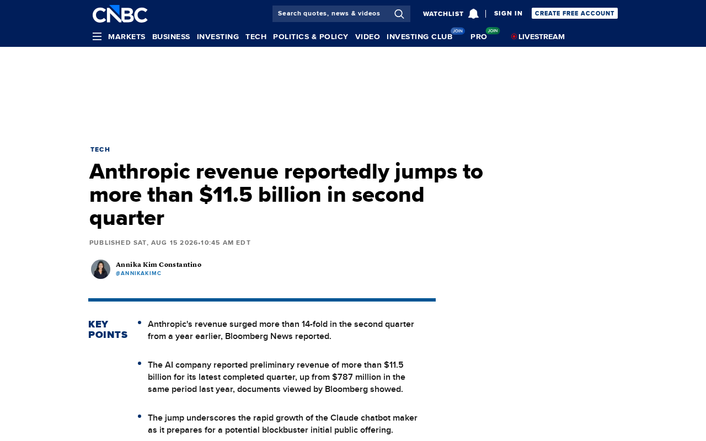This screenshot has width=706, height=441.
Task: Click the article headline about Anthropic revenue
Action: click(x=286, y=195)
